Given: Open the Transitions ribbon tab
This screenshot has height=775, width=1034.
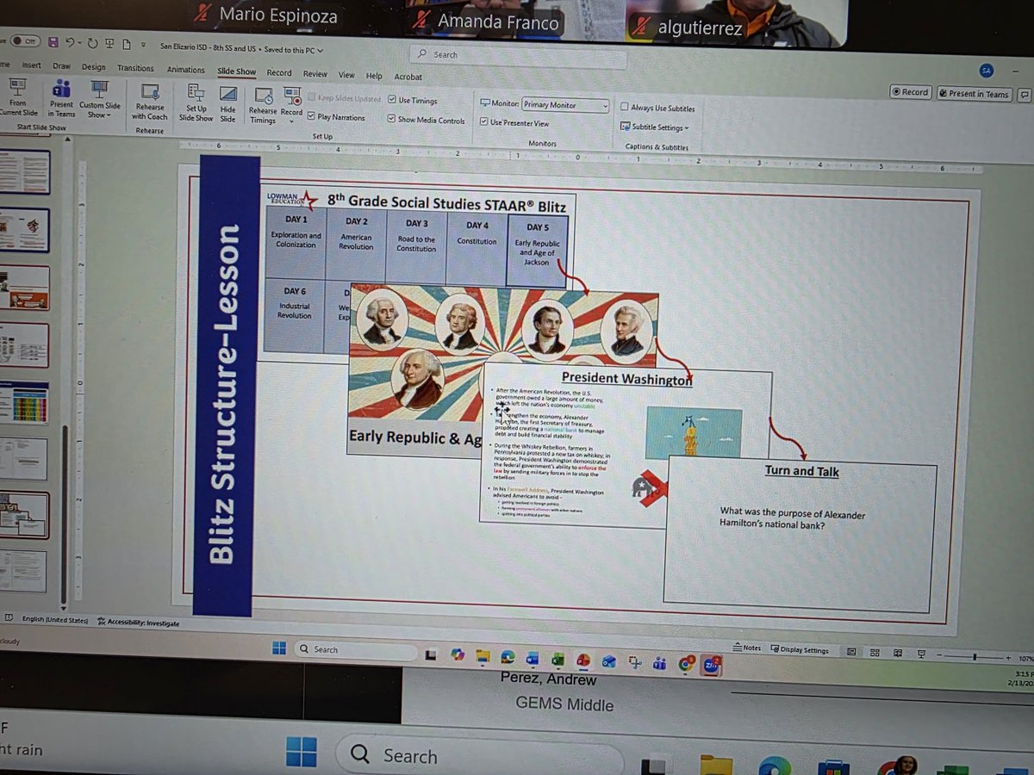Looking at the screenshot, I should (x=135, y=68).
